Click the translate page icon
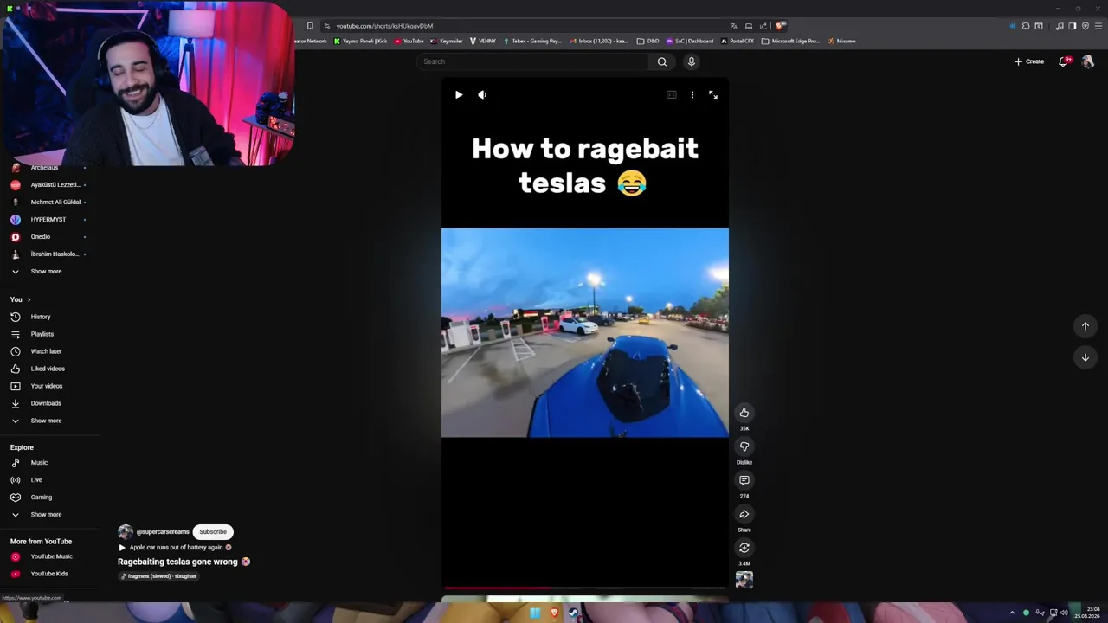The image size is (1108, 623). 734,26
